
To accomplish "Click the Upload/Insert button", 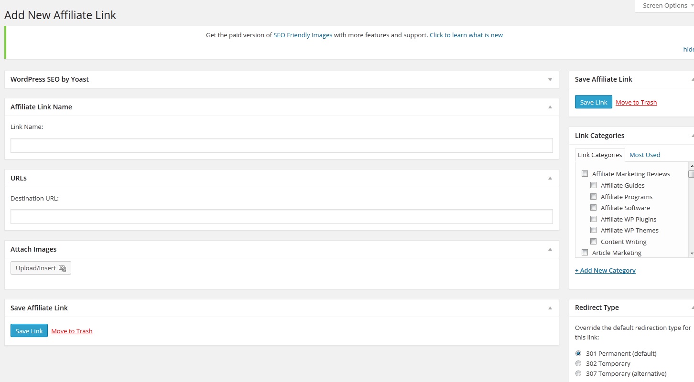I will click(41, 268).
